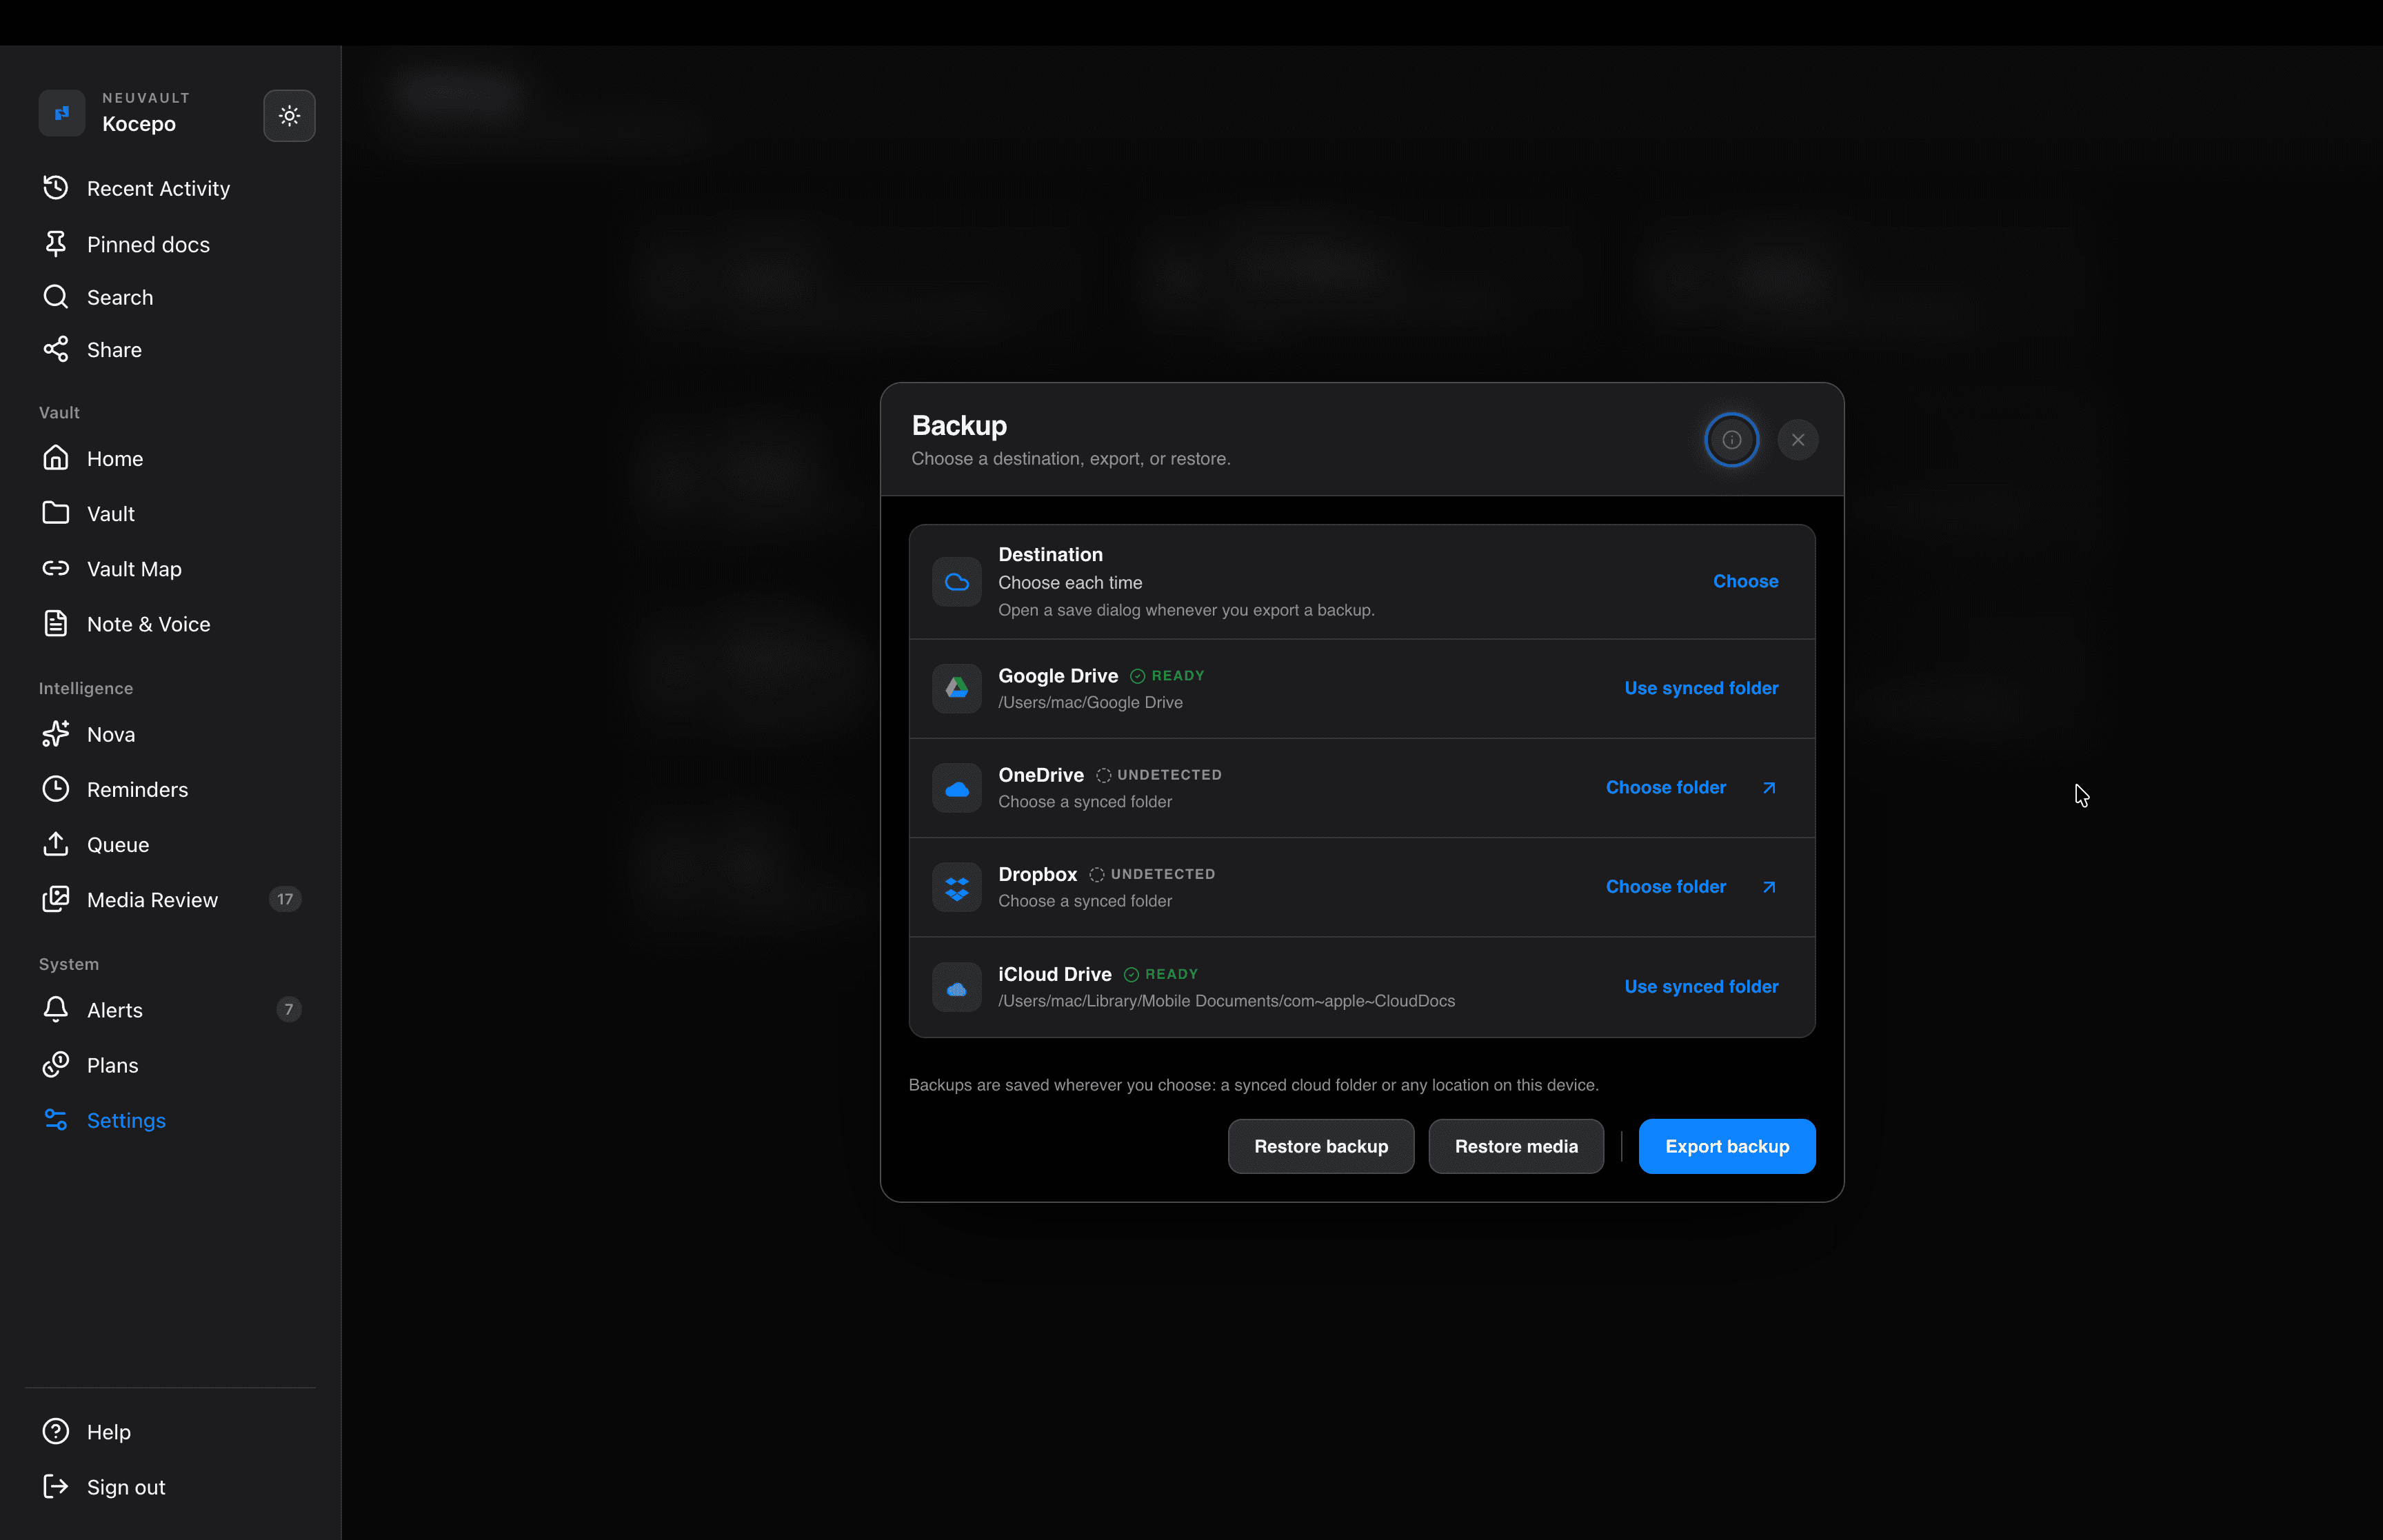Click Choose for the Destination row
Image resolution: width=2383 pixels, height=1540 pixels.
1745,581
